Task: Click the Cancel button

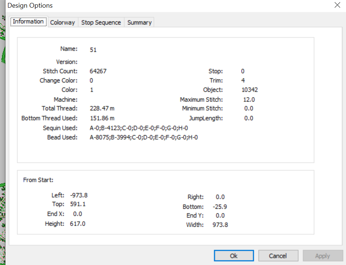Action: pos(278,256)
